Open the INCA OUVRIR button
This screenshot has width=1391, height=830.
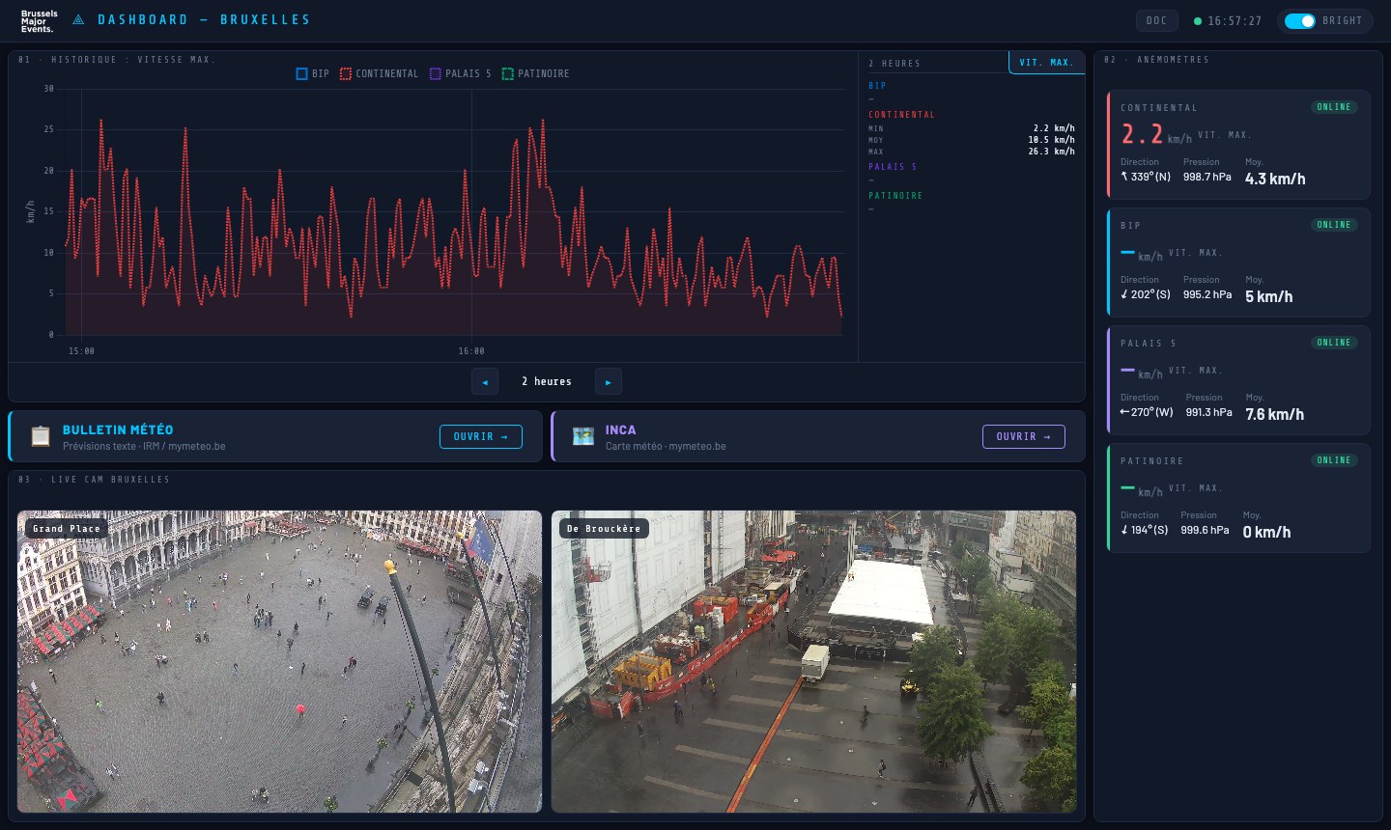[1024, 436]
